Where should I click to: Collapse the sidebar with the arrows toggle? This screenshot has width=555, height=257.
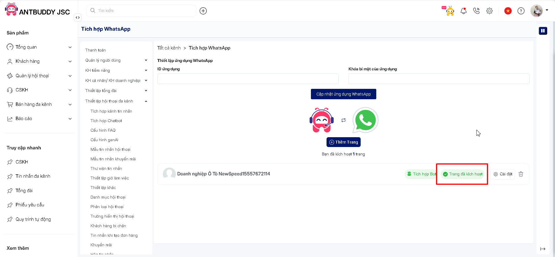[x=78, y=17]
